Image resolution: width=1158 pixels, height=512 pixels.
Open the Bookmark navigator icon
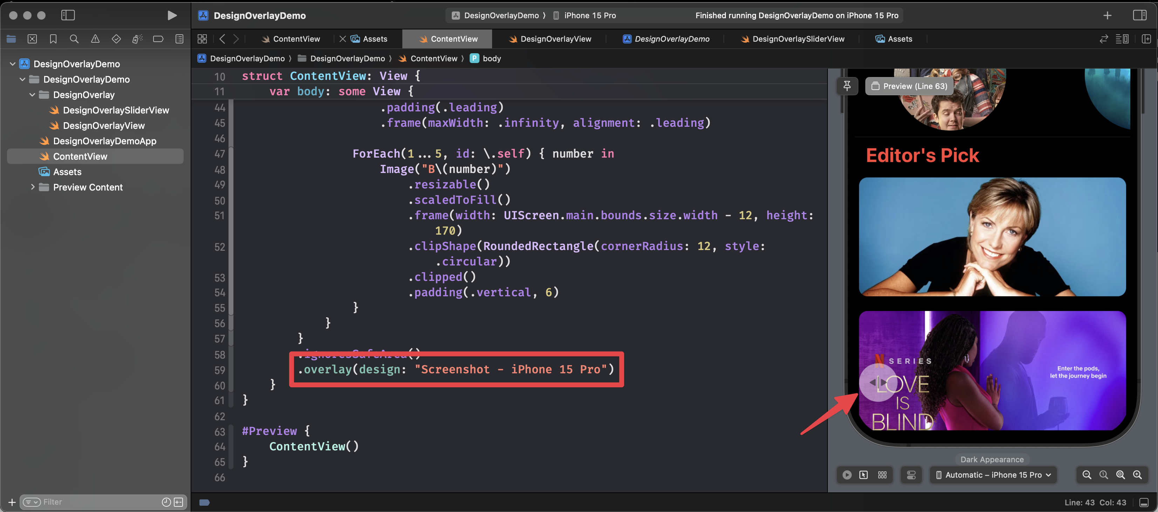coord(53,39)
